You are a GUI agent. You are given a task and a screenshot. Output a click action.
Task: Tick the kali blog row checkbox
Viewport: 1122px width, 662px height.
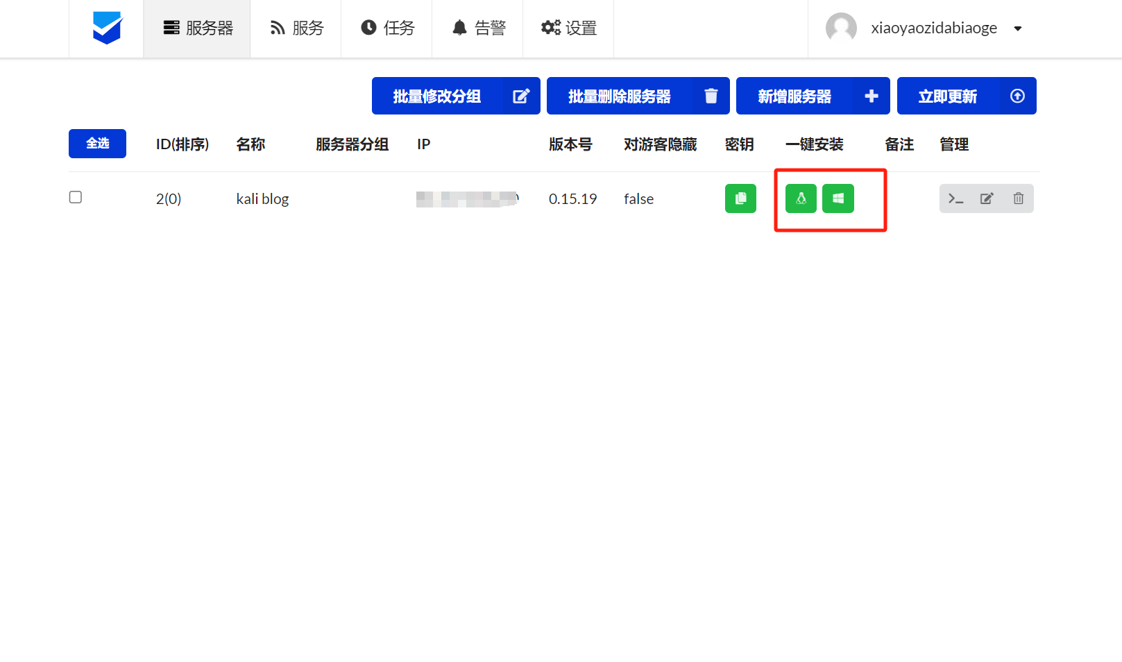point(76,198)
